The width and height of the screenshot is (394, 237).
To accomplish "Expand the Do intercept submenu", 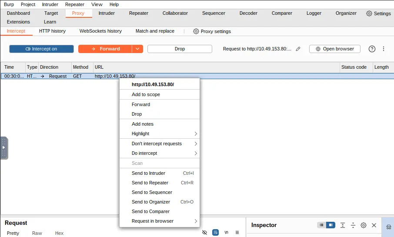I will 160,154.
